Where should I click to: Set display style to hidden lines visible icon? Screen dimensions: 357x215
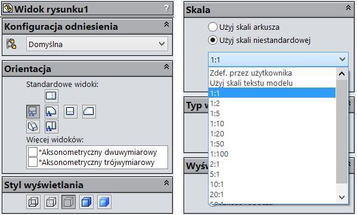pos(51,202)
